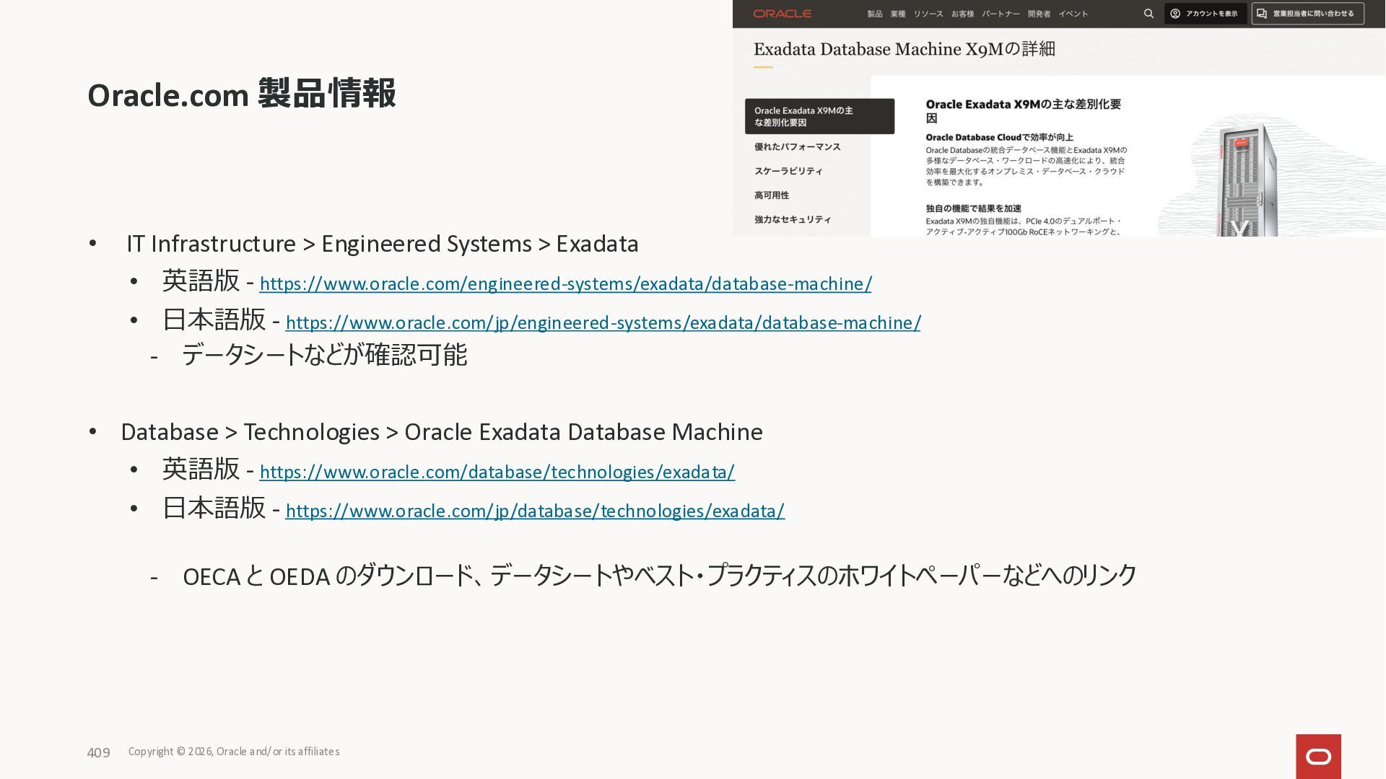Click the search magnifier icon in Oracle header

point(1149,14)
